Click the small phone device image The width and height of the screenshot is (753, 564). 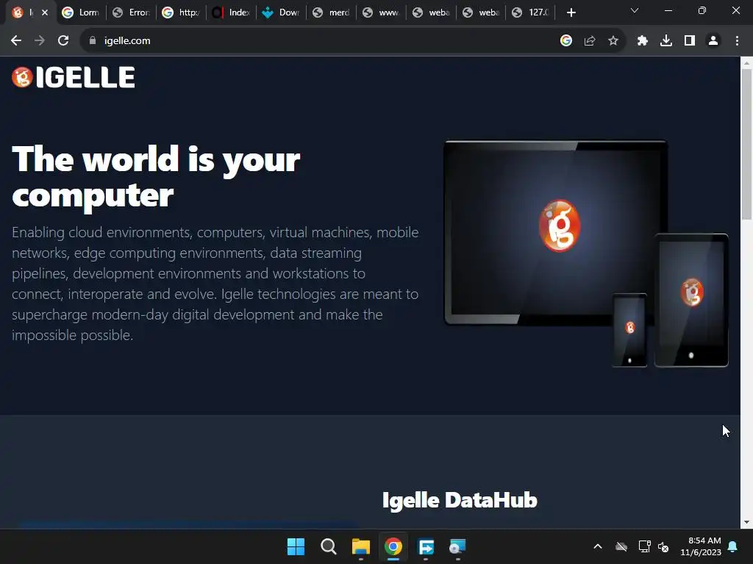(x=629, y=330)
